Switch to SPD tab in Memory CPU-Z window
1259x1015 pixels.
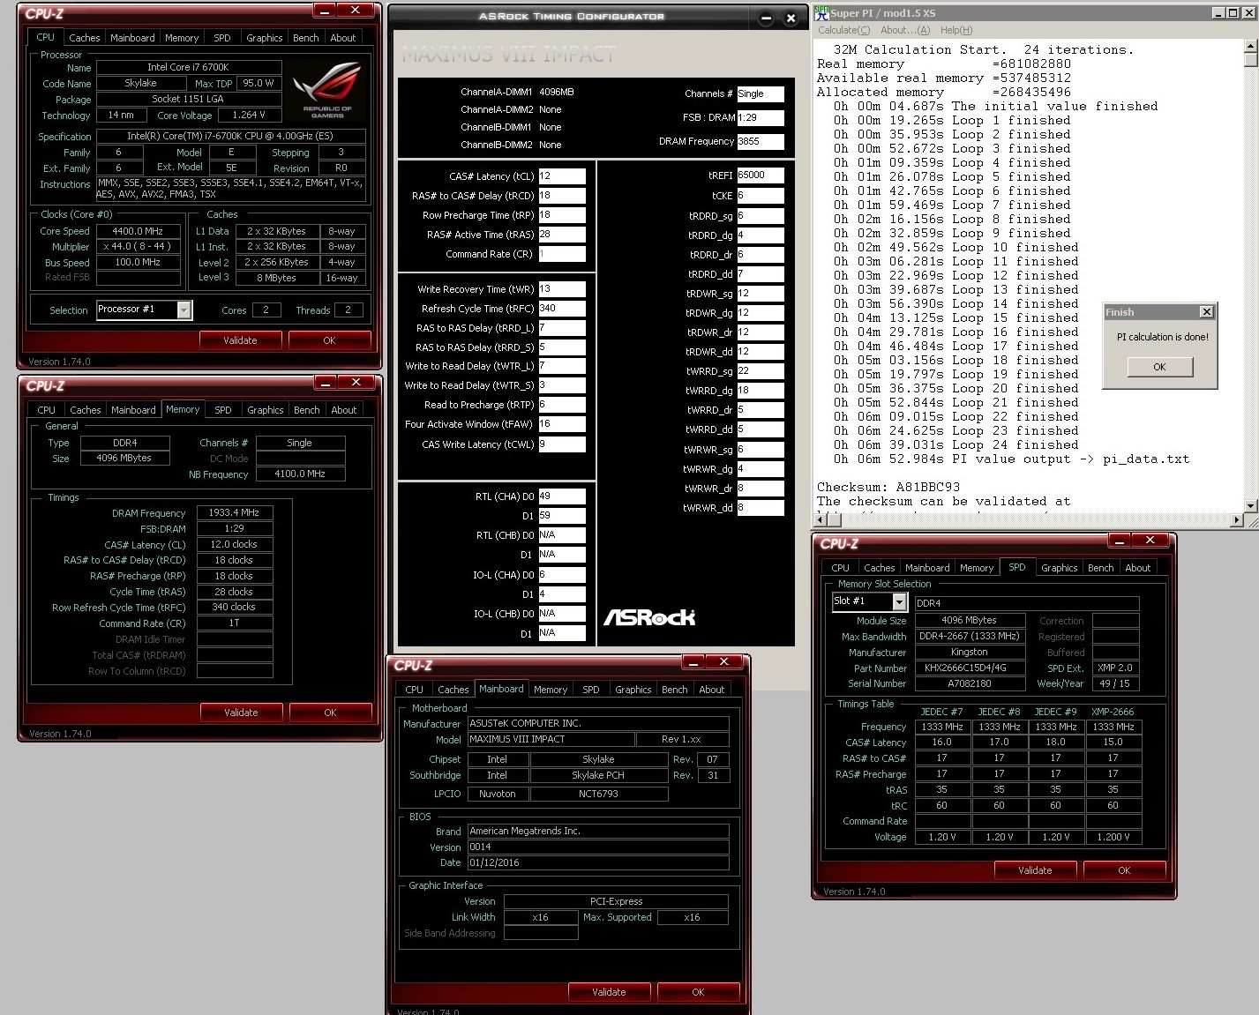coord(223,410)
